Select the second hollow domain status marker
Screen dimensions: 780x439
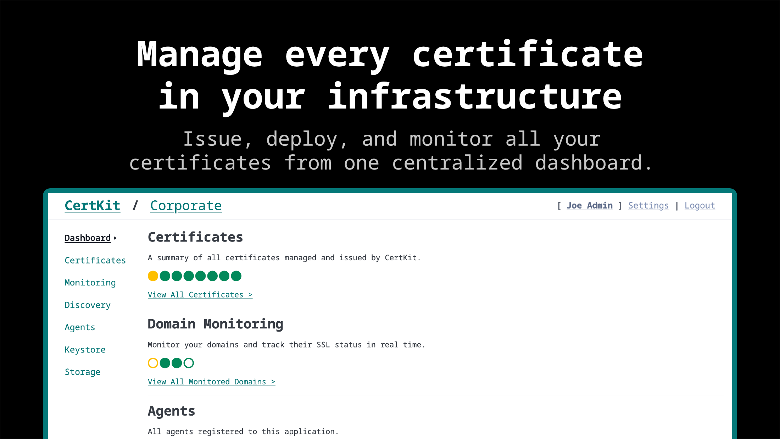189,363
